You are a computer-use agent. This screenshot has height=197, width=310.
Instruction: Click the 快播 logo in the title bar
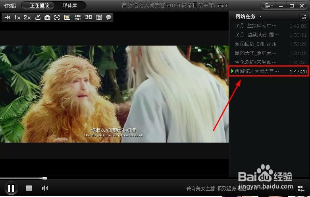[10, 6]
